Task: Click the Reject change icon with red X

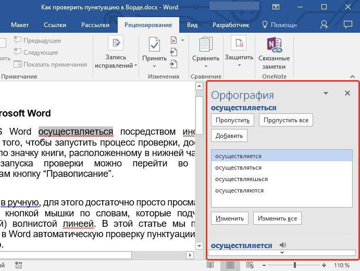Action: tap(174, 41)
